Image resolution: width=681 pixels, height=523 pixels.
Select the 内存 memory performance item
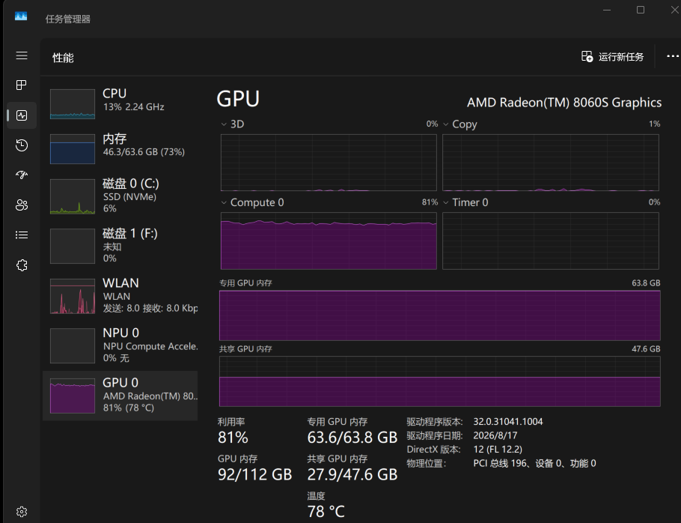[120, 148]
